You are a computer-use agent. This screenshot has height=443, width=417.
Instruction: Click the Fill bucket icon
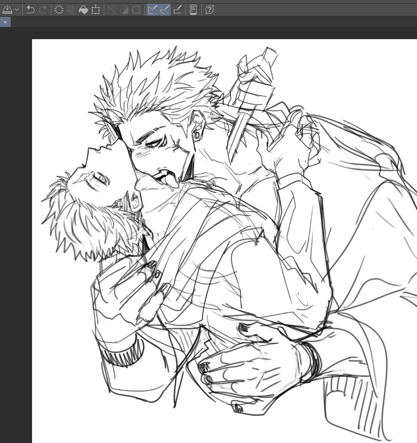(83, 10)
